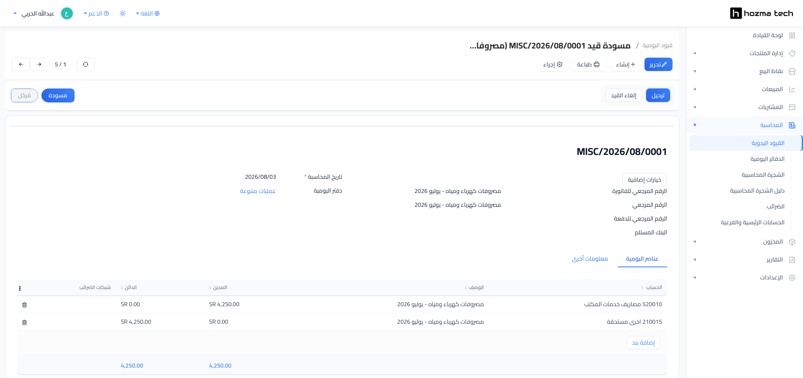
Task: Click the ترحيل post button
Action: click(x=658, y=96)
